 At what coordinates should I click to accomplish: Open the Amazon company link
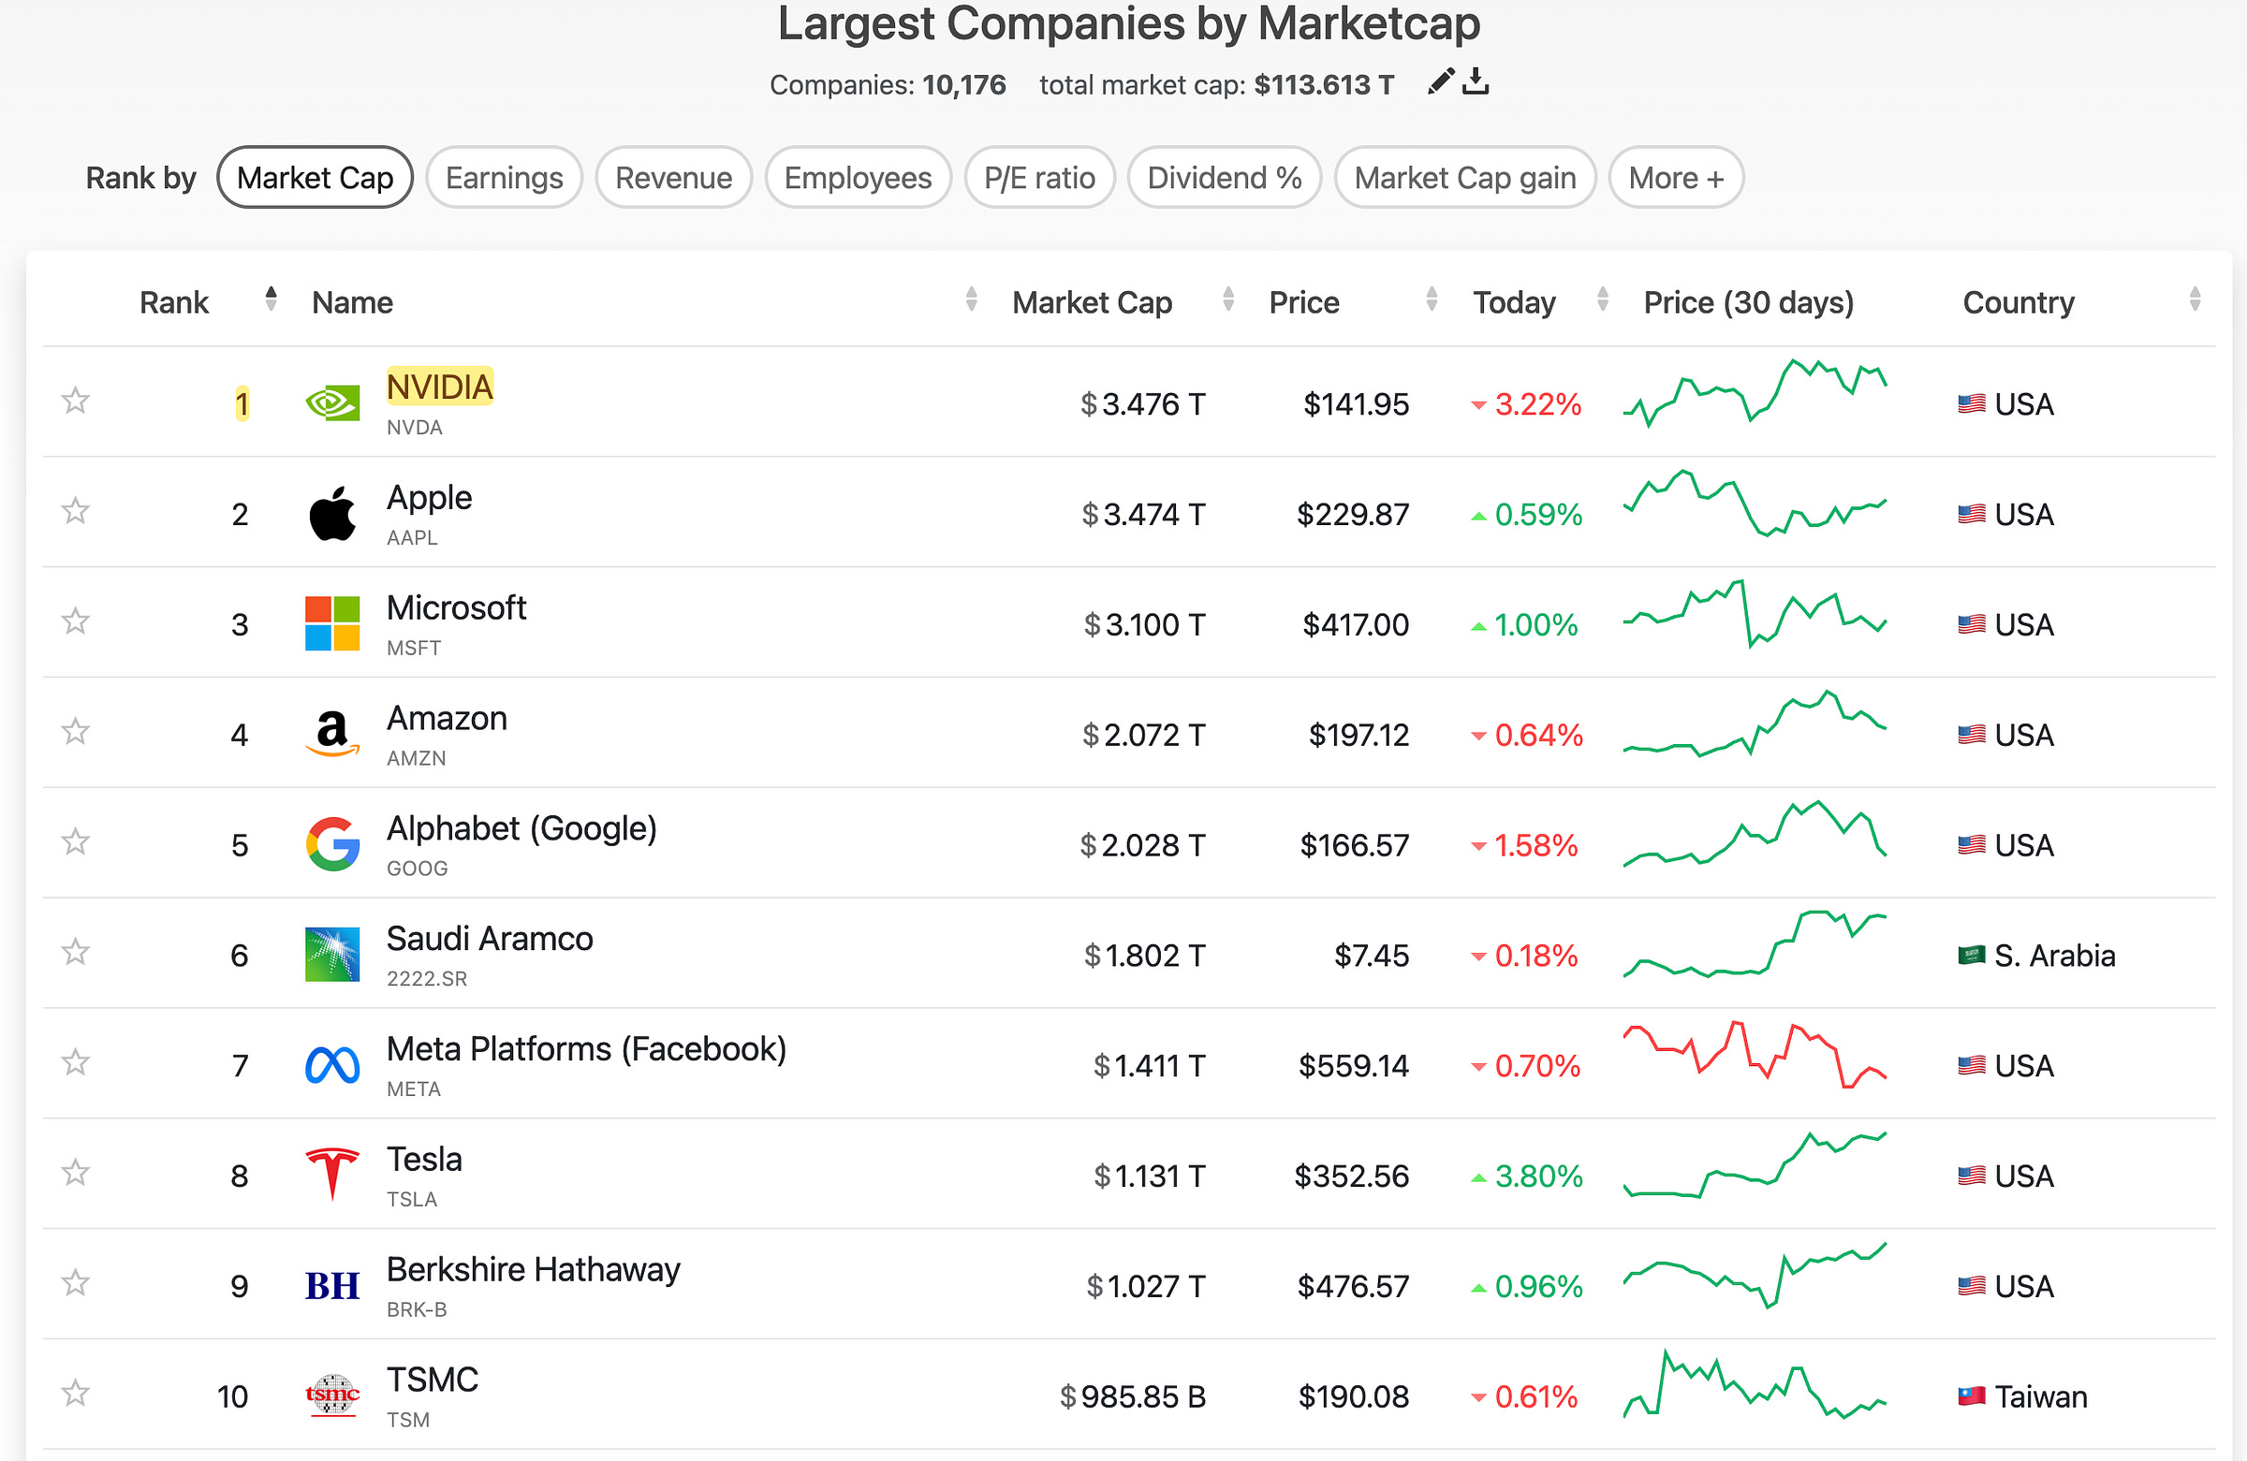(447, 718)
